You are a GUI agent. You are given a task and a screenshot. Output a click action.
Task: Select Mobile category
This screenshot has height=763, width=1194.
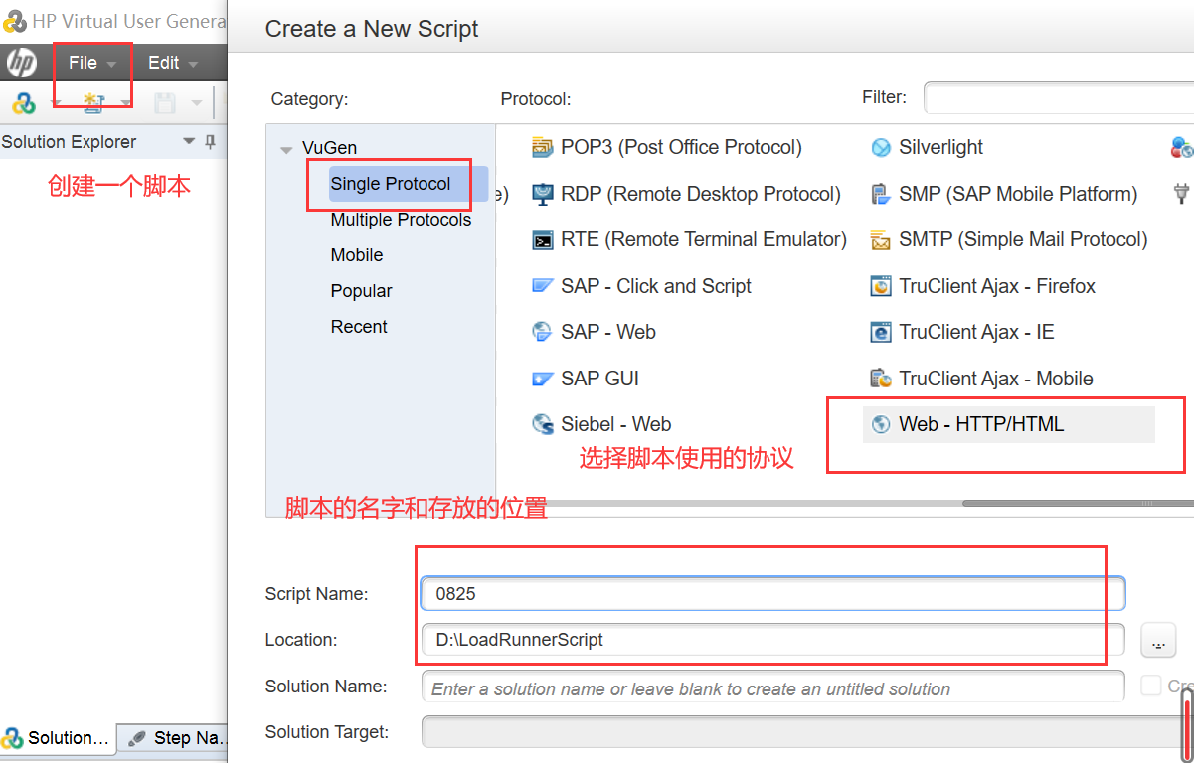[357, 255]
